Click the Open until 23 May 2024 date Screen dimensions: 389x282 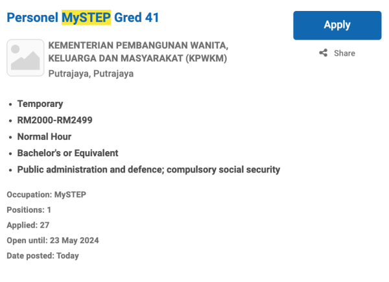pos(53,241)
